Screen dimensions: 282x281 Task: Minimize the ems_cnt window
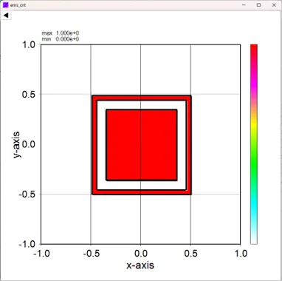pos(244,4)
